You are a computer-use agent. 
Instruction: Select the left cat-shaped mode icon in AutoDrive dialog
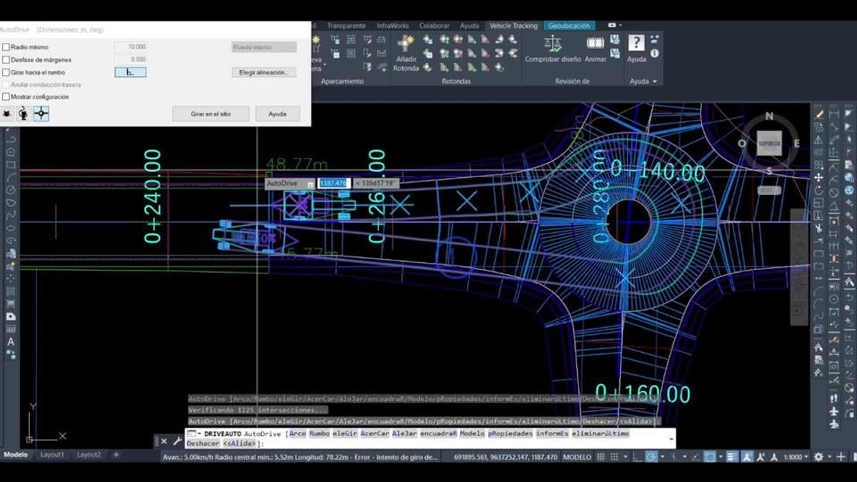pyautogui.click(x=6, y=114)
